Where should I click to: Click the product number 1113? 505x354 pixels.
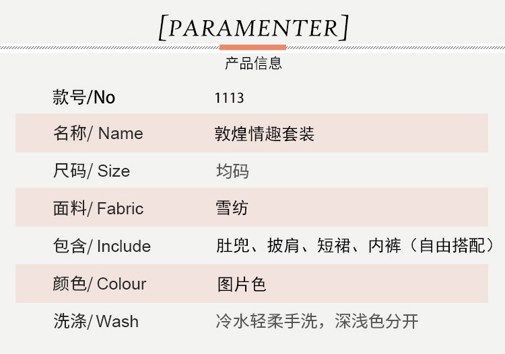tap(229, 98)
